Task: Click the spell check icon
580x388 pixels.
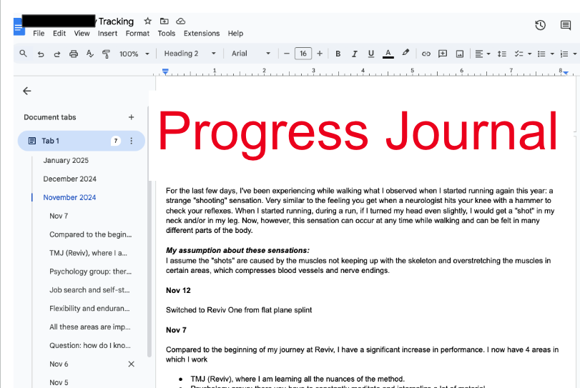Action: click(x=90, y=54)
